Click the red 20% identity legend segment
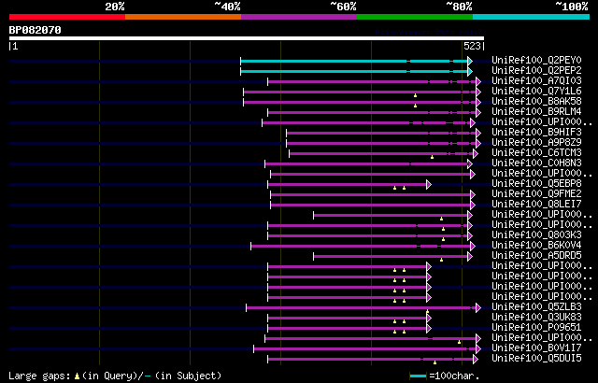Screen dimensions: 598x383 click(67, 17)
